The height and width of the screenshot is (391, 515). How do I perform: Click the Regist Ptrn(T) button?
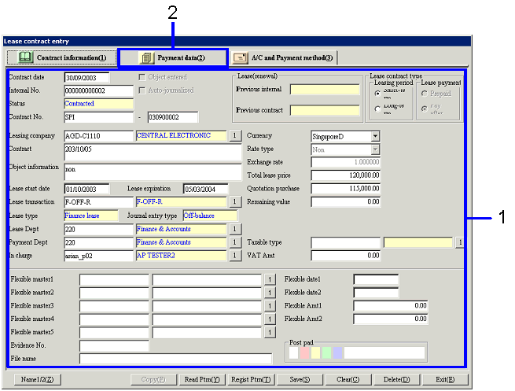[x=251, y=379]
